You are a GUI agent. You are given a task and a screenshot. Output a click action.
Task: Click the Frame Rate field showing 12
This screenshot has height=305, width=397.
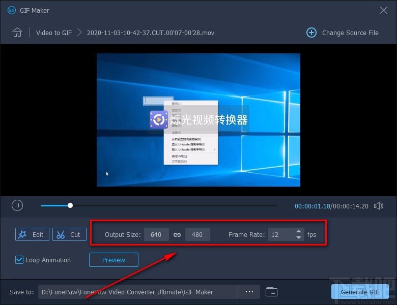(x=281, y=234)
